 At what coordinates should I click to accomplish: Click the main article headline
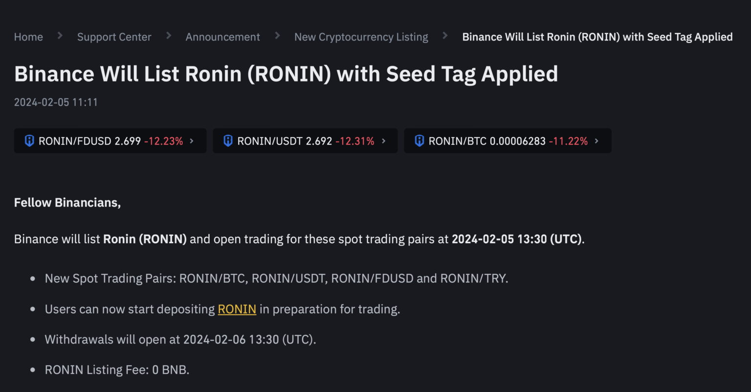(286, 74)
